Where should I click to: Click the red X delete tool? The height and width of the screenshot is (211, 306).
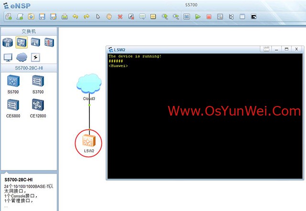120,17
